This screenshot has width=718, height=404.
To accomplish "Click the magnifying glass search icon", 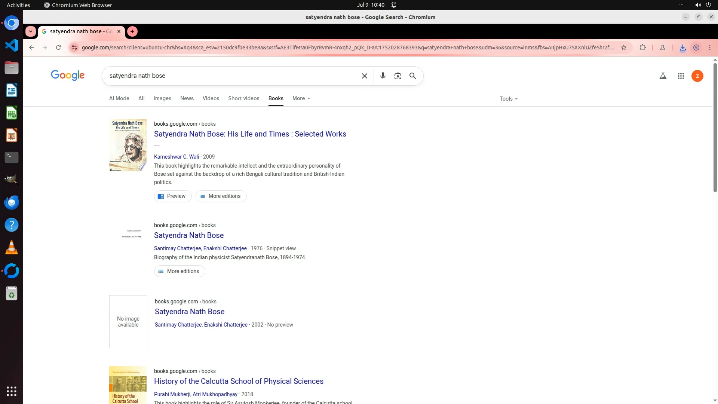I will point(412,76).
